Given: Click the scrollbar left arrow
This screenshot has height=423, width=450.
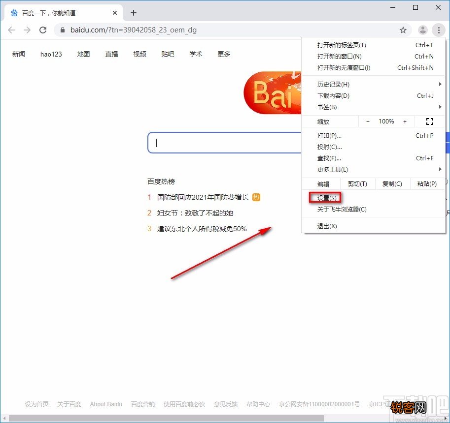Looking at the screenshot, I should coord(4,419).
